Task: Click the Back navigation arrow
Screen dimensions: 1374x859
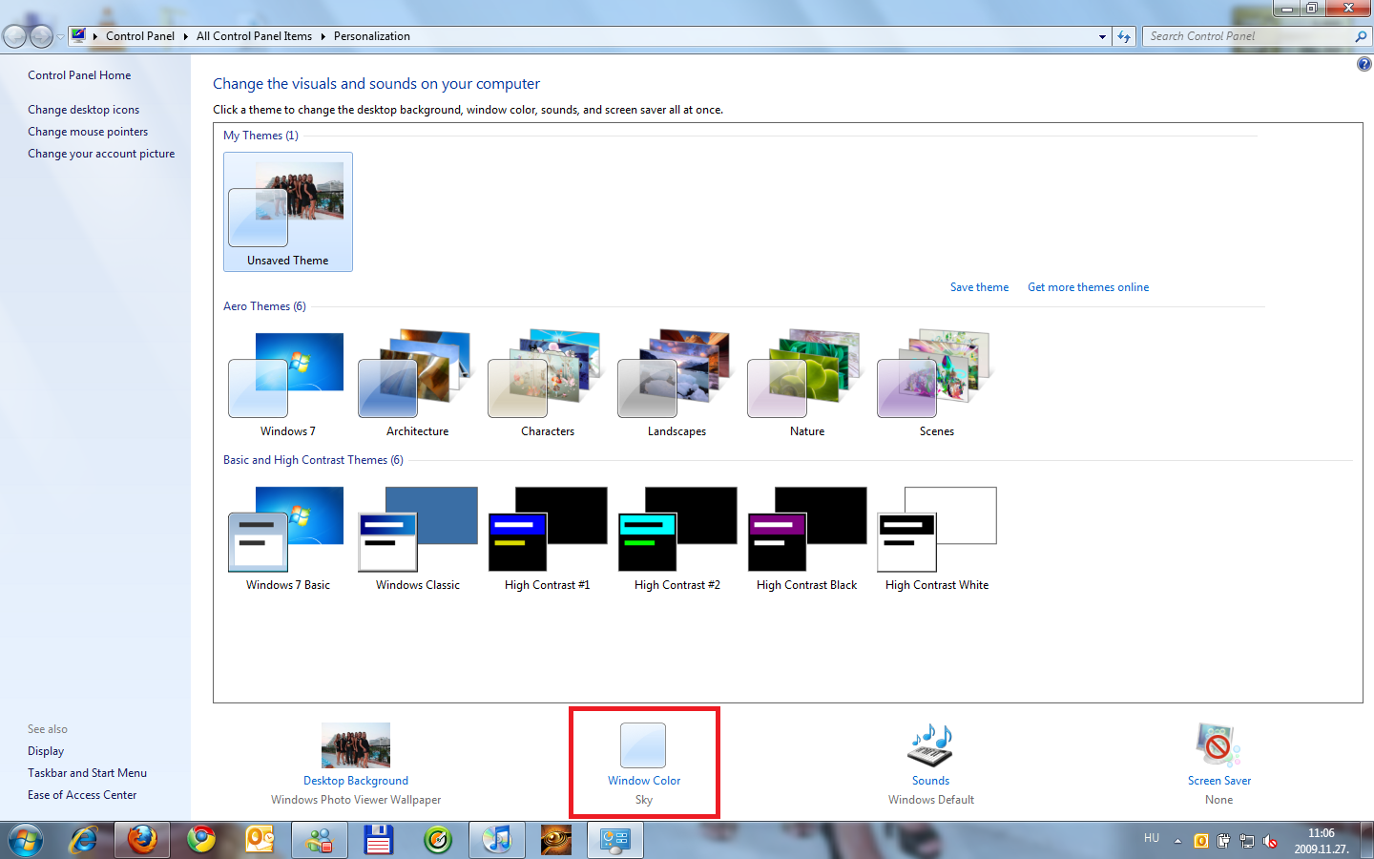Action: [15, 36]
